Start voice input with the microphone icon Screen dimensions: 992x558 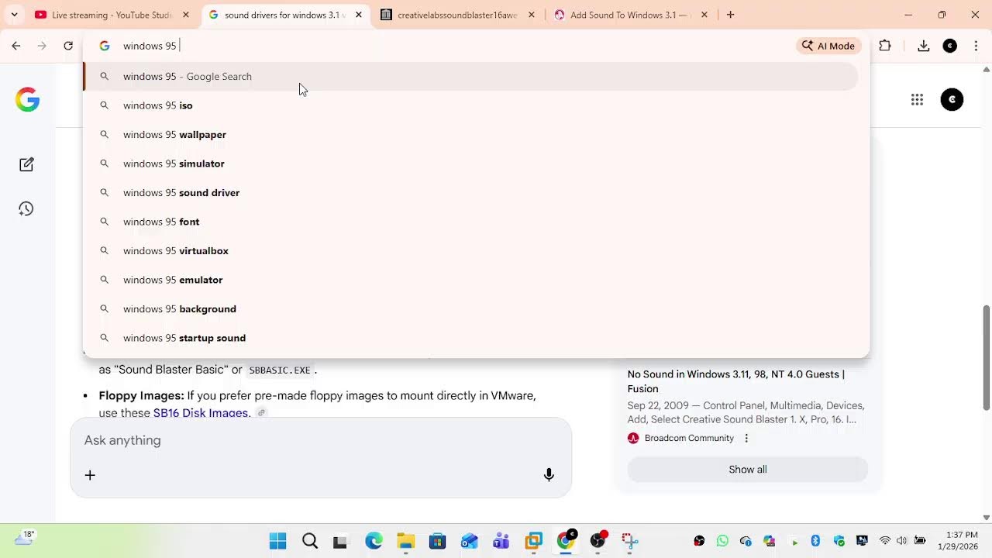(549, 475)
